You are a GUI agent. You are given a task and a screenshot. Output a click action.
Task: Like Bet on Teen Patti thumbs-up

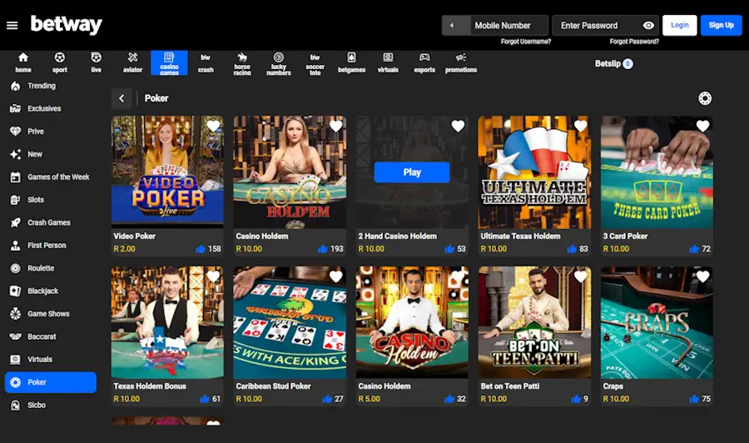pyautogui.click(x=576, y=399)
